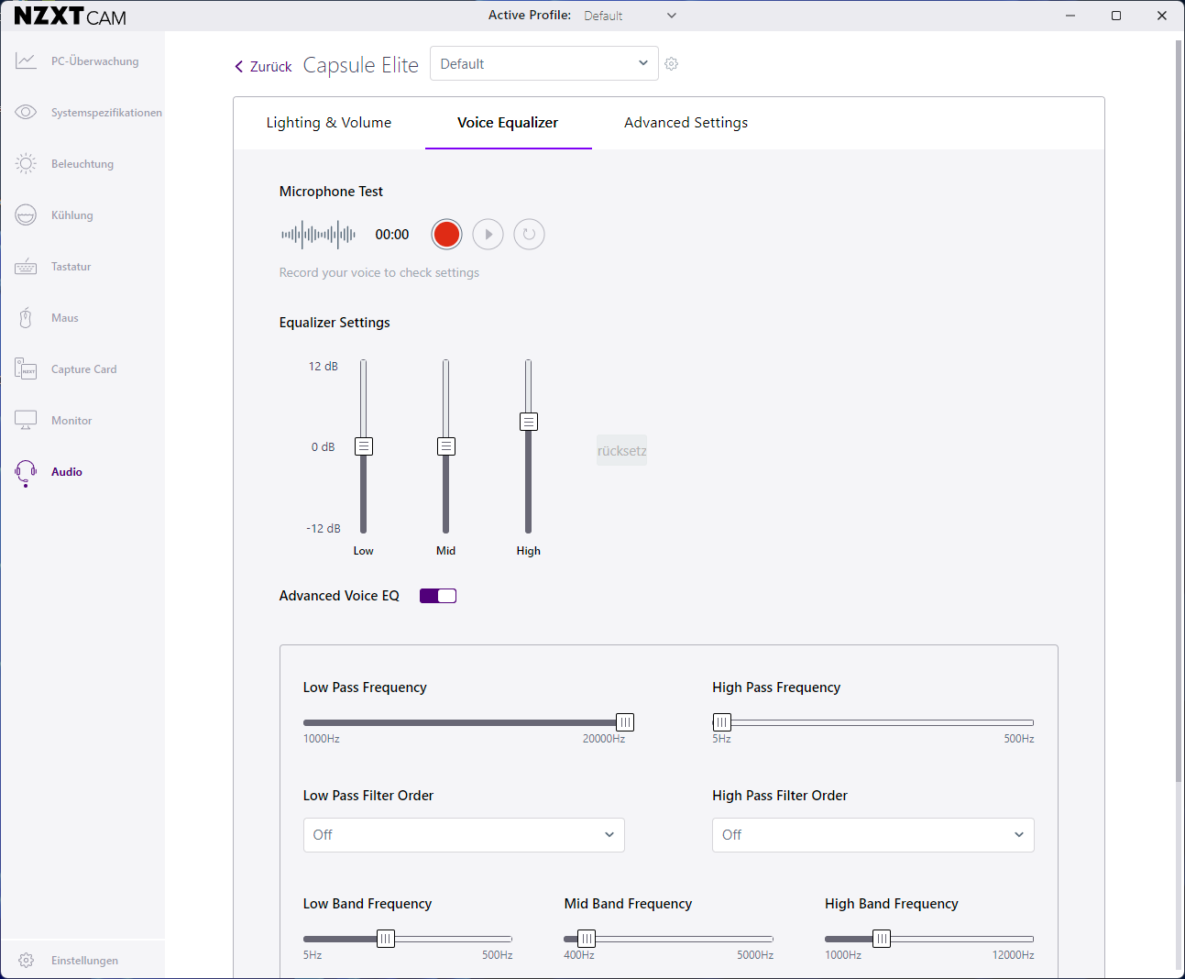Open Systemspezifikationen eye icon in sidebar
Screen dimensions: 1185x979
pyautogui.click(x=26, y=113)
